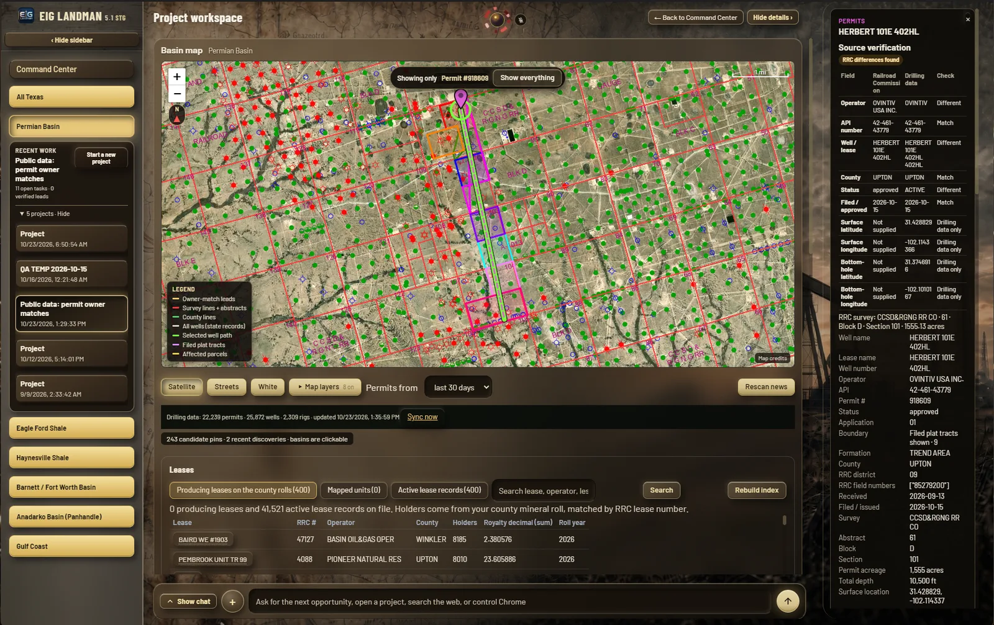Focus the lease search input field
This screenshot has width=994, height=625.
click(x=543, y=491)
